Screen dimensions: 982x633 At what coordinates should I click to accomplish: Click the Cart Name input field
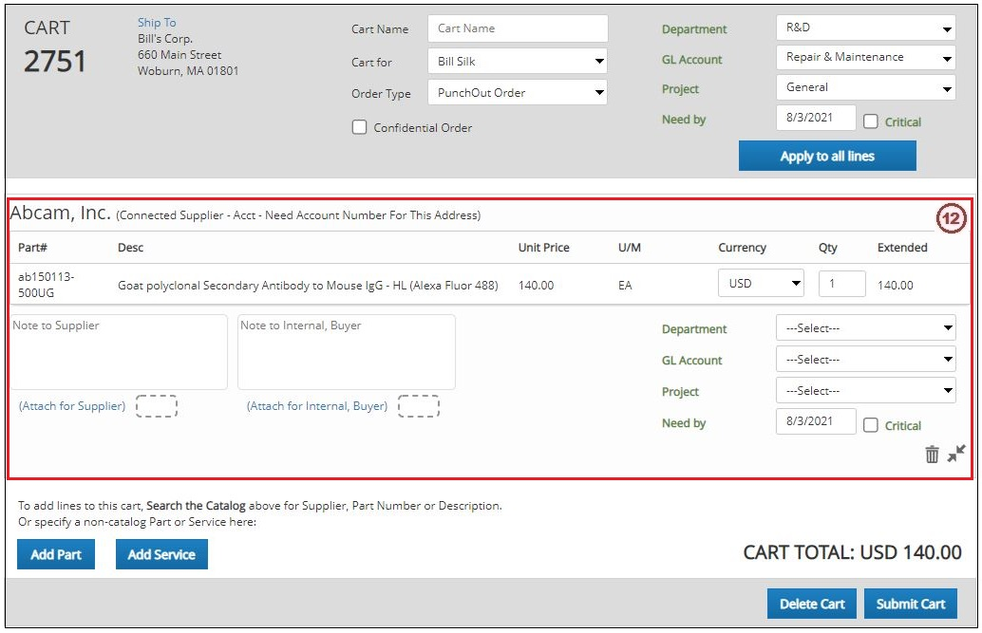518,28
